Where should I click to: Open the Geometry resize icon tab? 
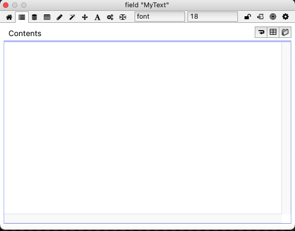pos(123,17)
